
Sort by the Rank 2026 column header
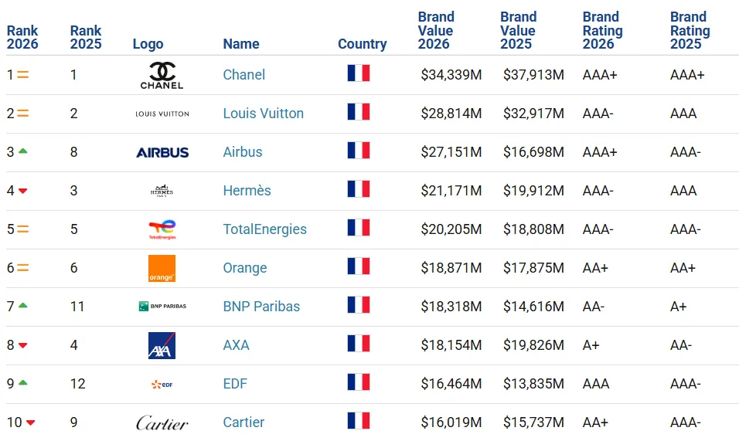point(22,37)
